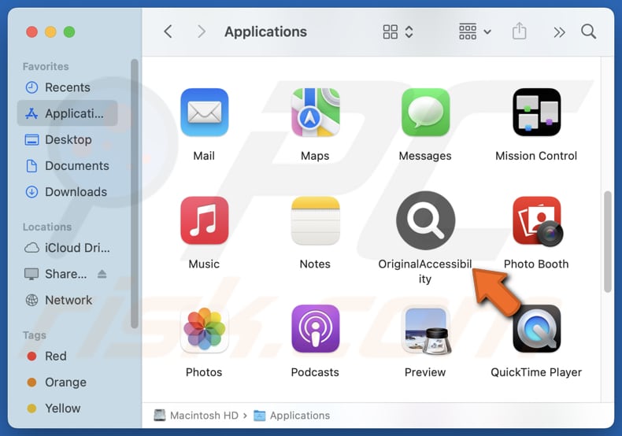Click the green zoom window button

point(69,31)
